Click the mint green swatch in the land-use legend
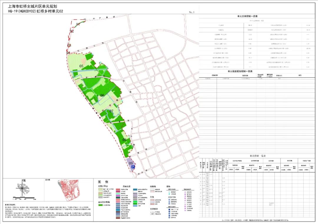 tap(118, 194)
